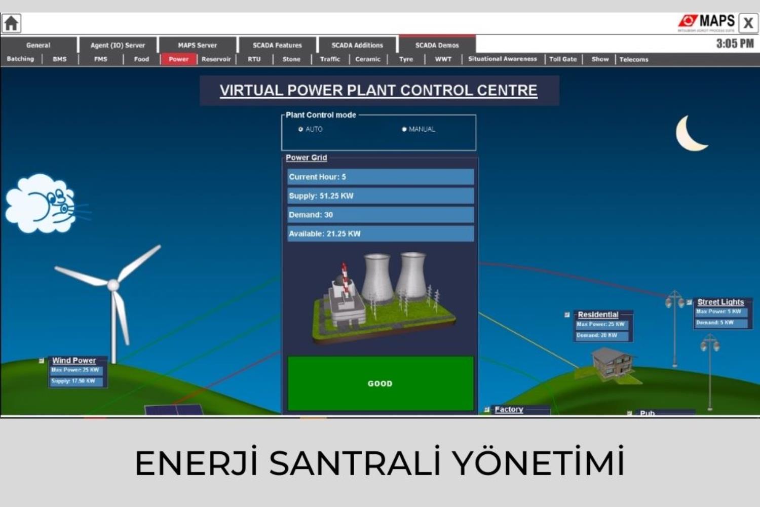The width and height of the screenshot is (760, 507).
Task: Switch to the Food demo
Action: 141,59
